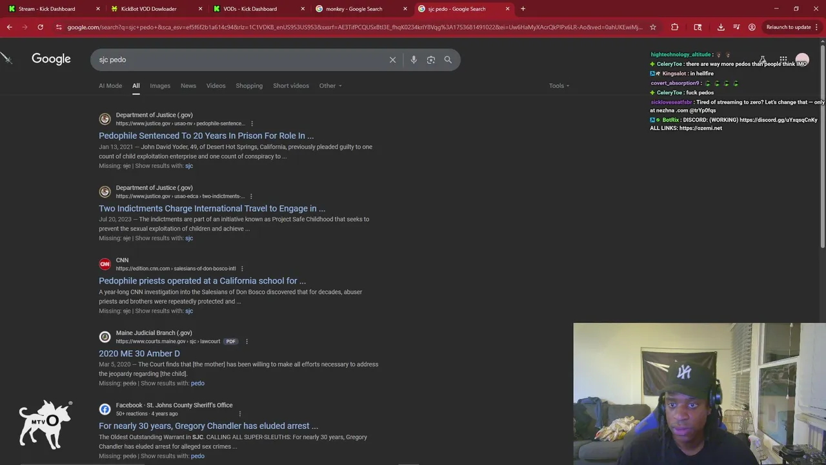
Task: Show results with pedo under Maine result
Action: (x=197, y=384)
